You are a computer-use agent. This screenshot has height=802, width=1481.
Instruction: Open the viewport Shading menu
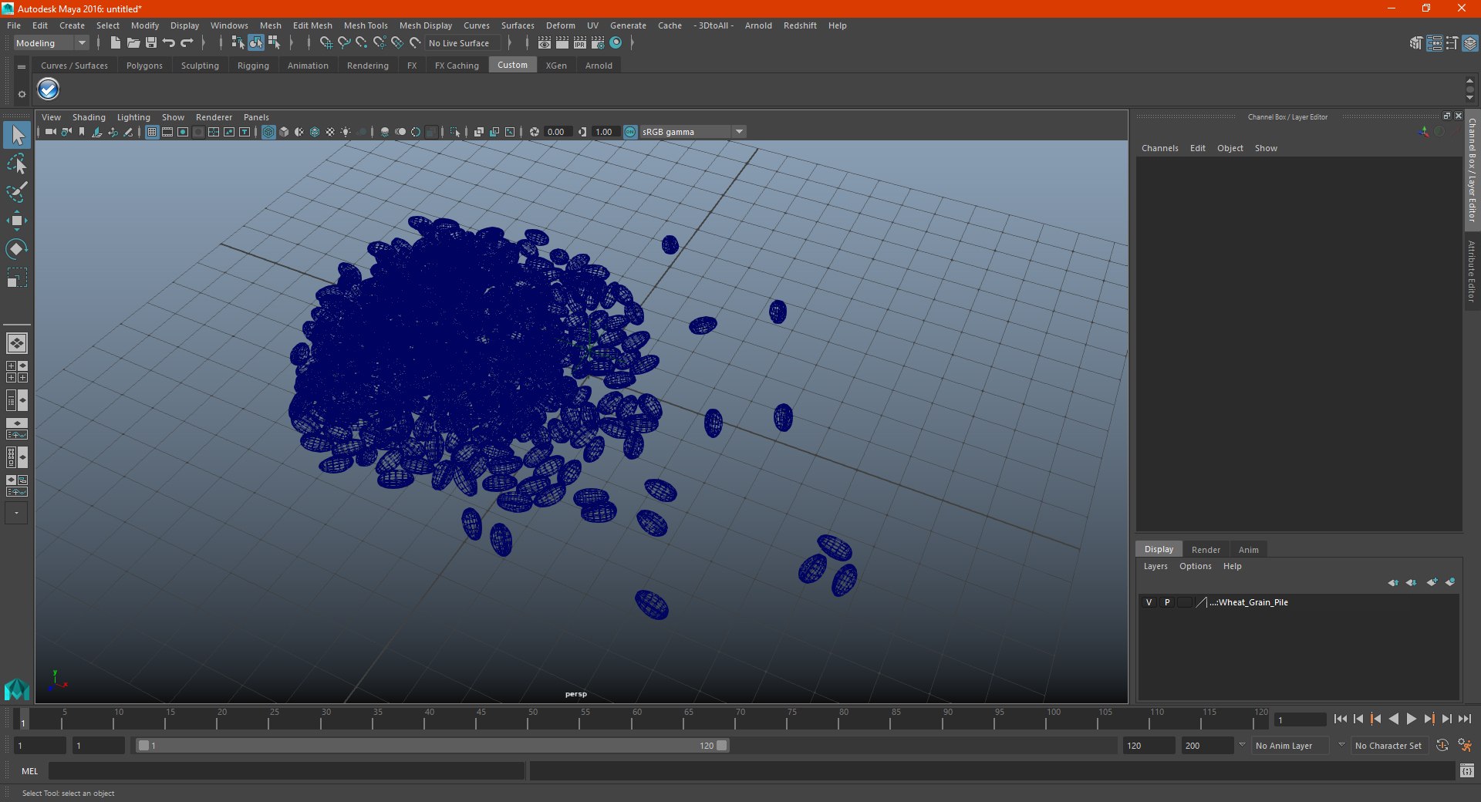(x=89, y=117)
